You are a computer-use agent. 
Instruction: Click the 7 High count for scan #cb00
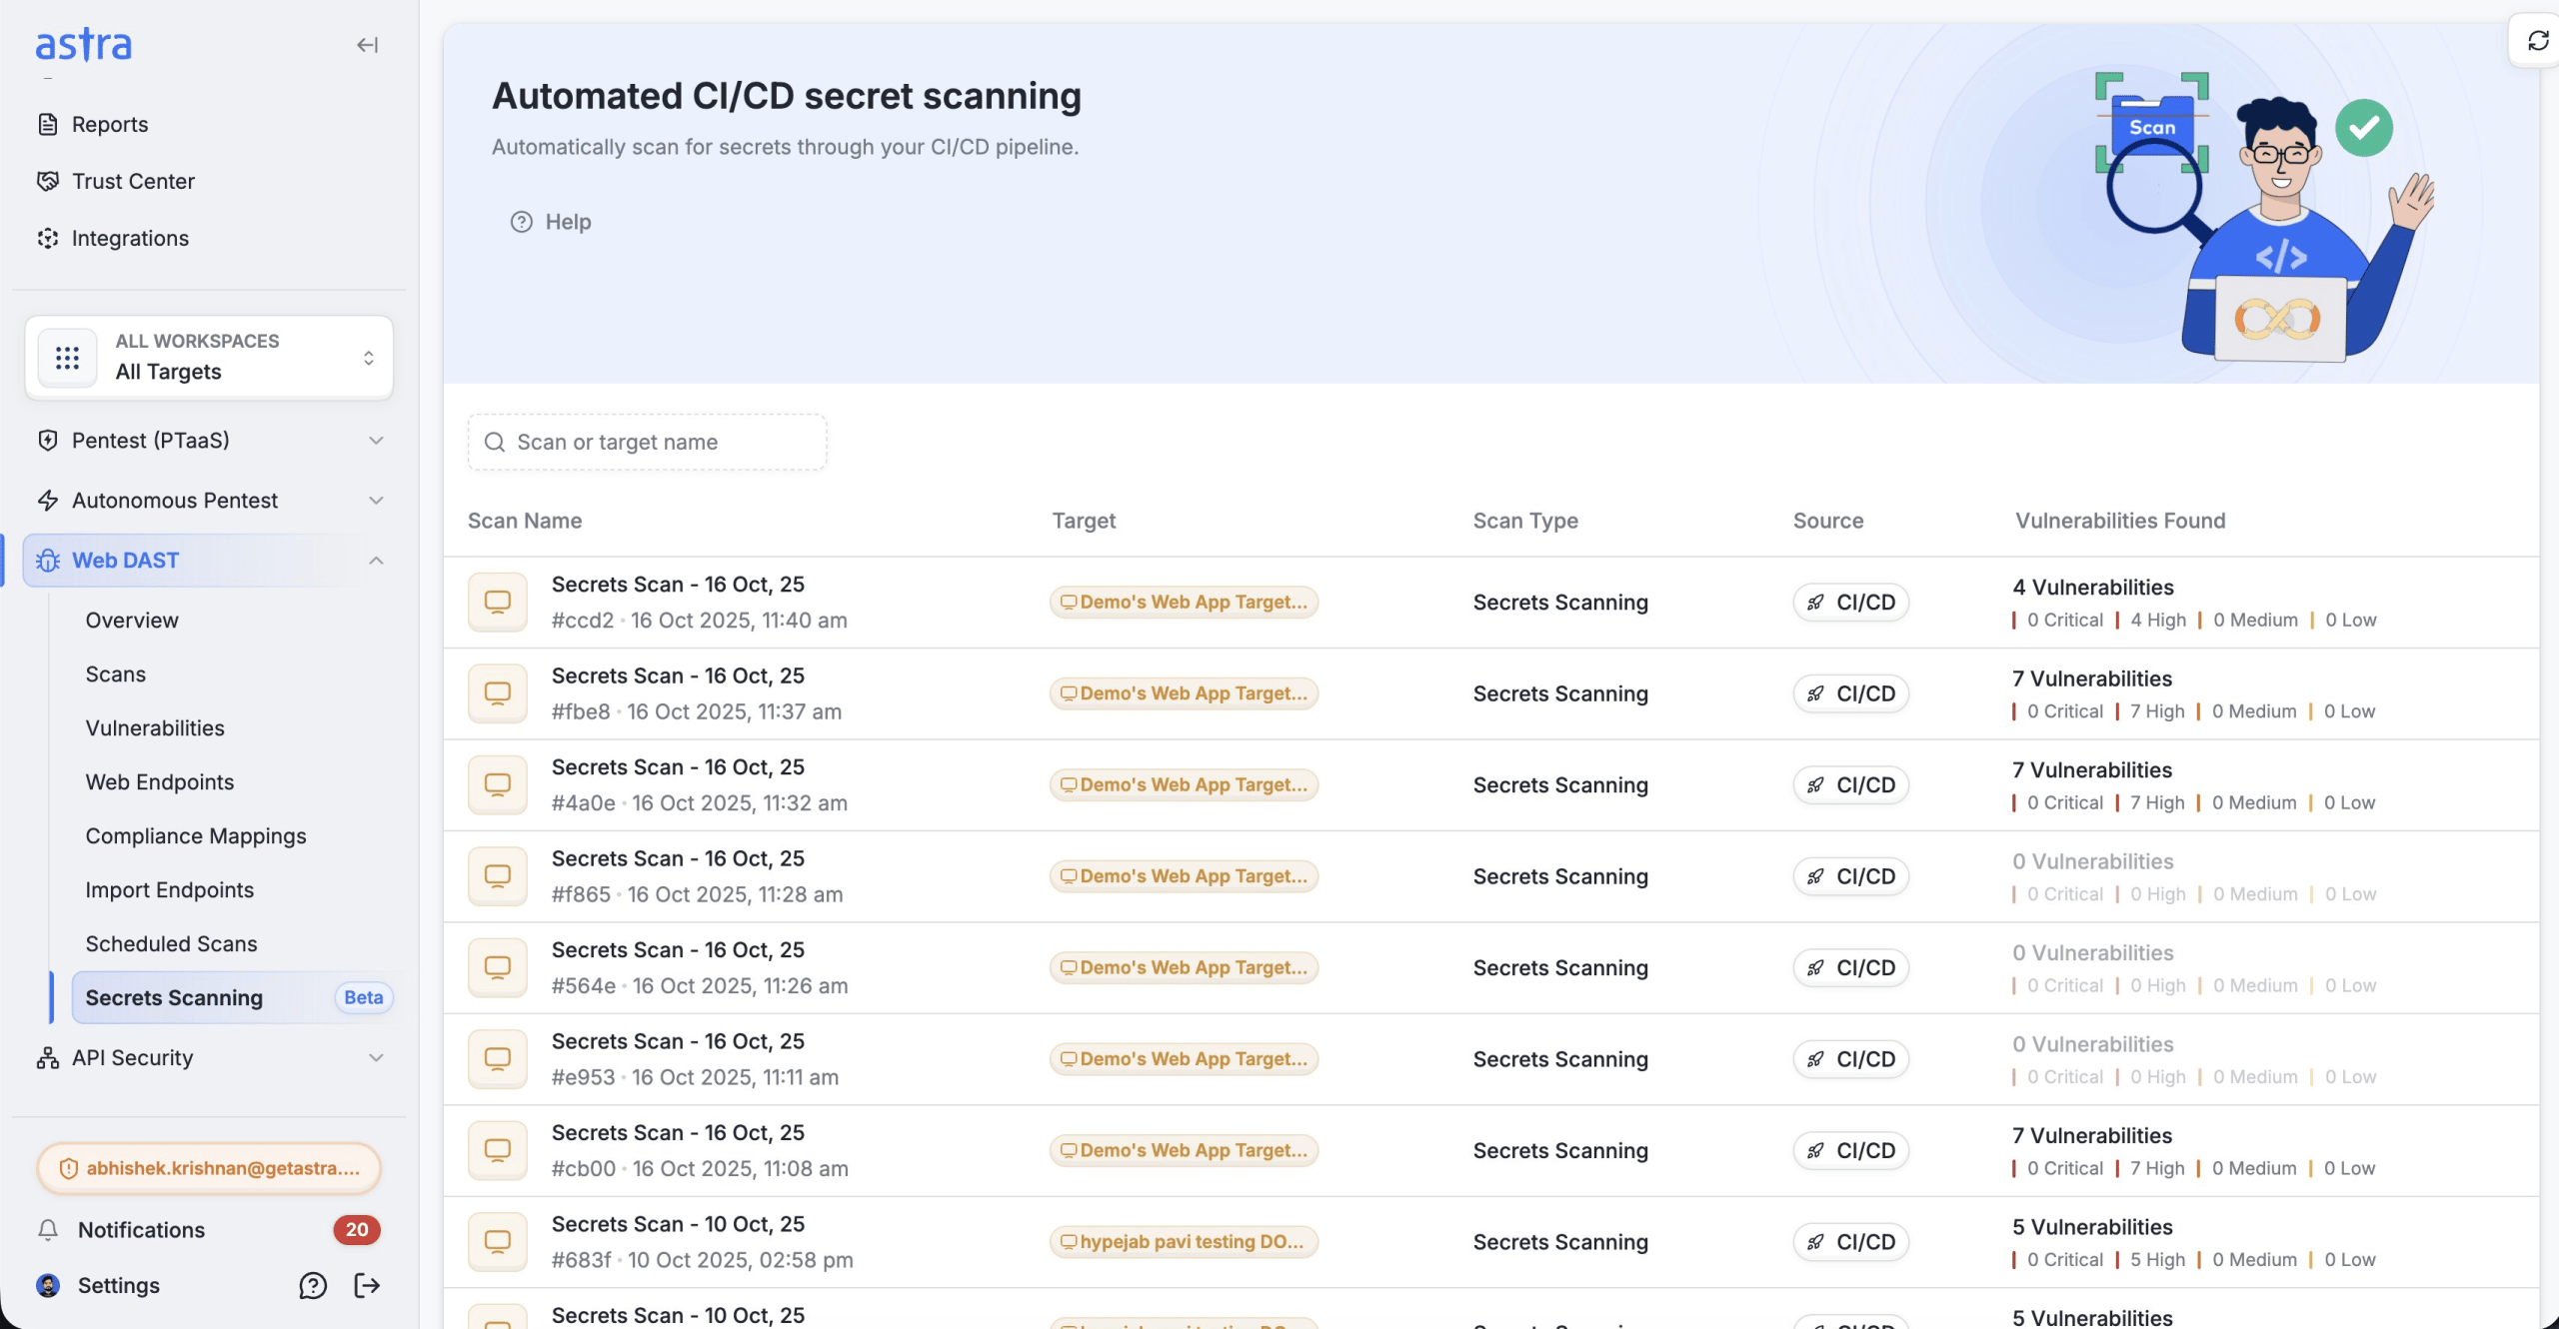(2157, 1168)
